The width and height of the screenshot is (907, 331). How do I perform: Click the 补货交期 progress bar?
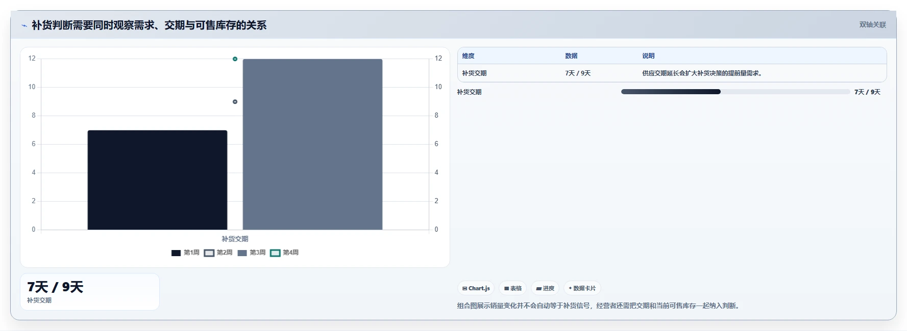(x=736, y=92)
